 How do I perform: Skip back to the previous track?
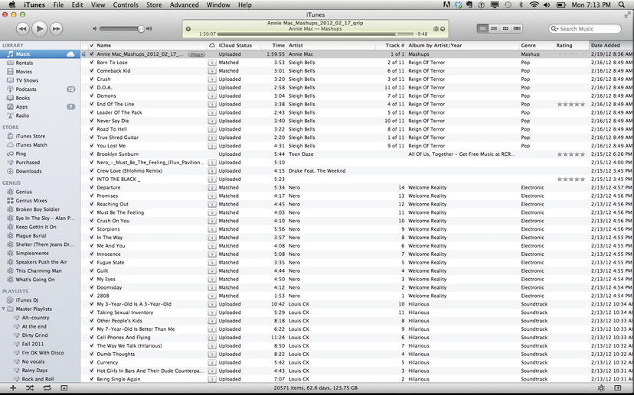23,28
